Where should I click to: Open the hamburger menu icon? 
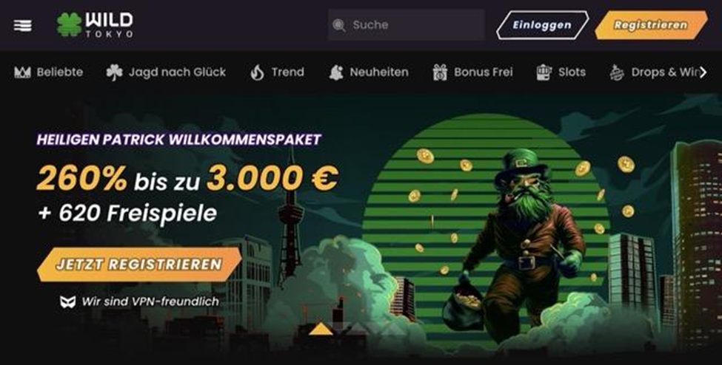coord(22,25)
